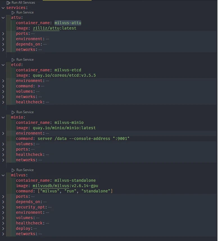This screenshot has height=241, width=218.
Task: Expand etcd networks section
Action: 3,97
